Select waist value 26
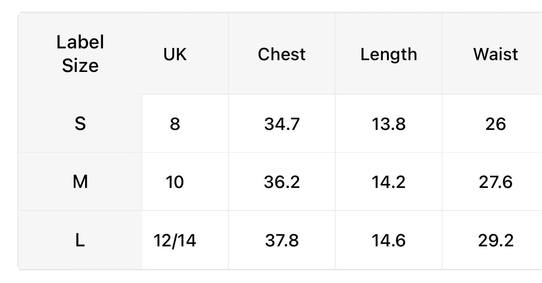 [x=495, y=124]
